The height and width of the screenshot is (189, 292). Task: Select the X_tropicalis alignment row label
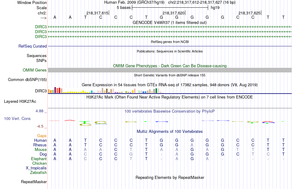36,168
